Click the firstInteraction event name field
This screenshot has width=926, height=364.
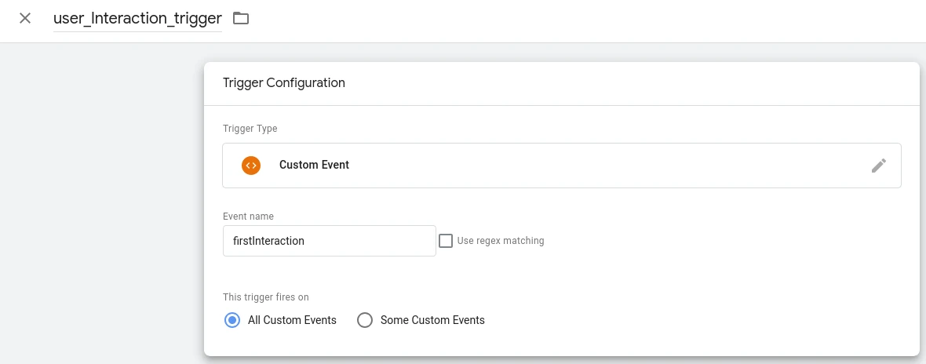point(329,241)
